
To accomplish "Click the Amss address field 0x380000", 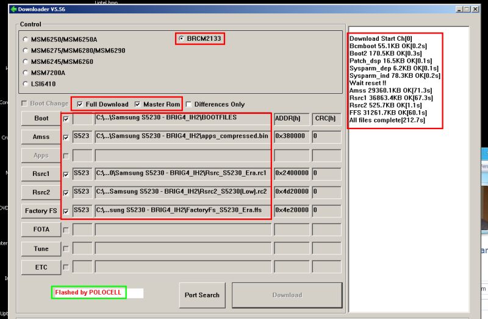I will click(292, 137).
